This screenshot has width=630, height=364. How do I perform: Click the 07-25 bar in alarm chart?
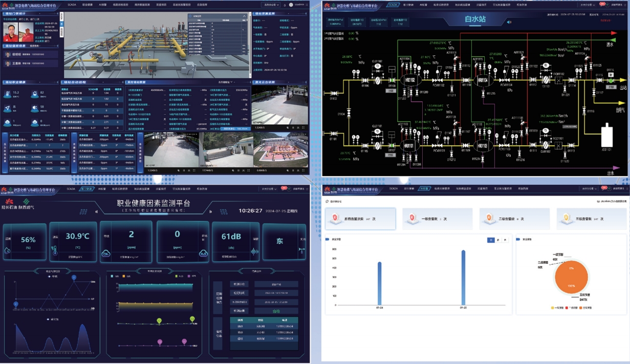[463, 277]
